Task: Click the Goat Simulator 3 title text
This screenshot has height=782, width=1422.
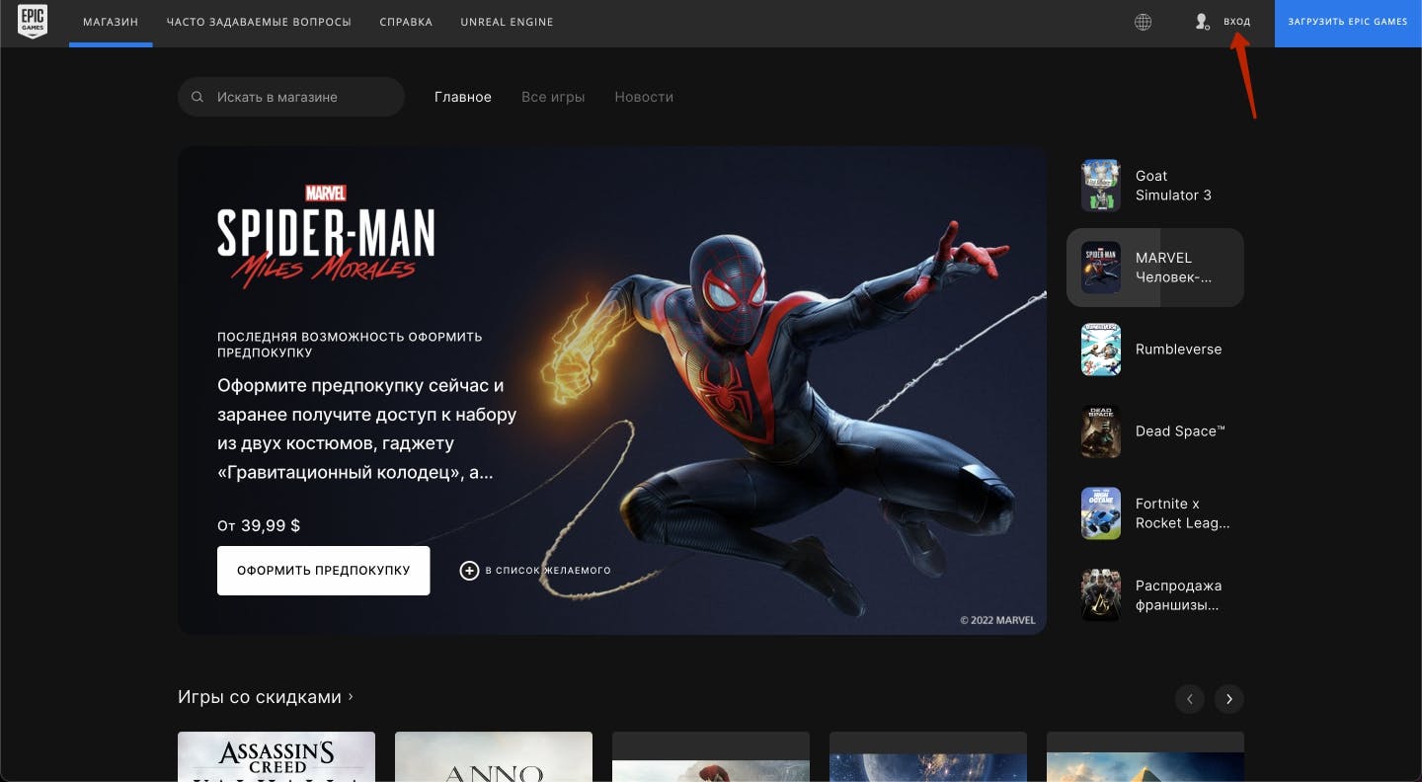Action: coord(1173,186)
